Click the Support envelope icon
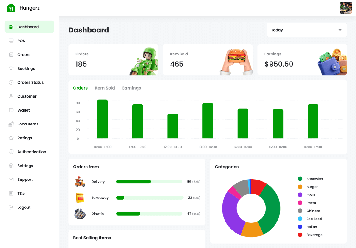The height and width of the screenshot is (248, 356). click(11, 180)
